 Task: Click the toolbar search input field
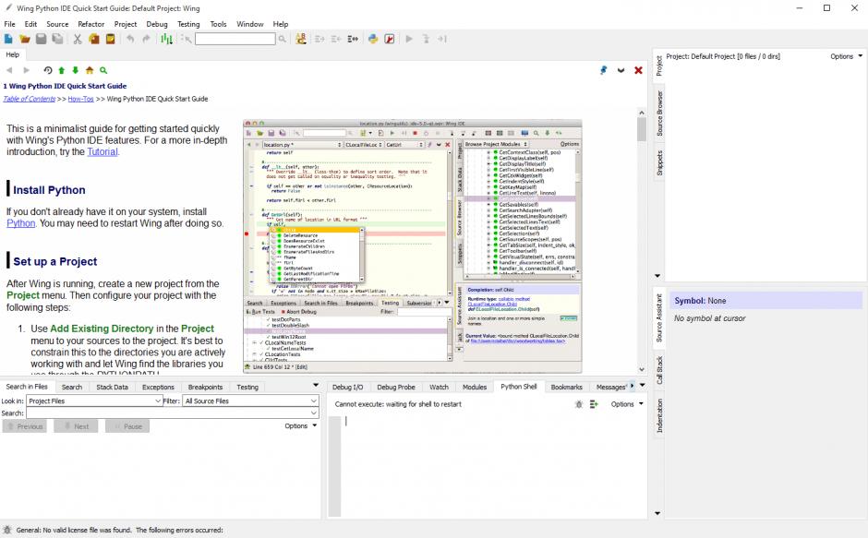click(235, 39)
